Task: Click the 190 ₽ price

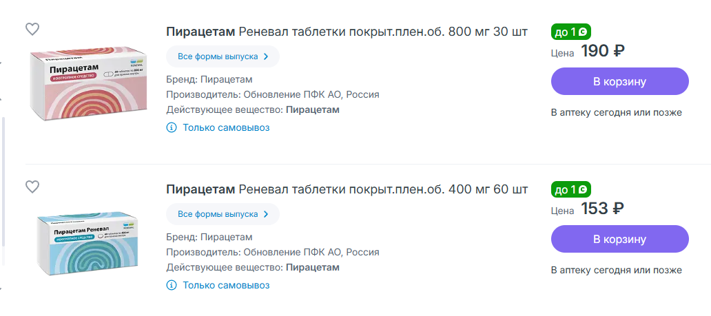Action: (x=603, y=51)
